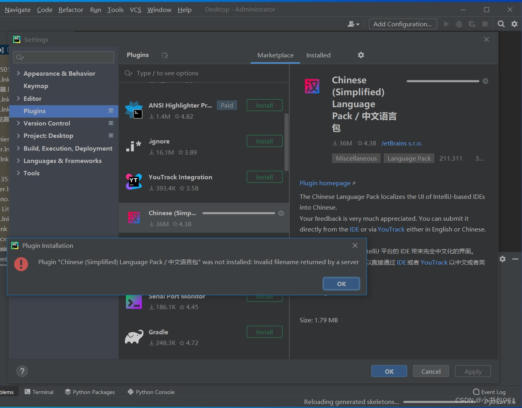Open the Event Log
Viewport: 522px width, 408px height.
tap(489, 392)
